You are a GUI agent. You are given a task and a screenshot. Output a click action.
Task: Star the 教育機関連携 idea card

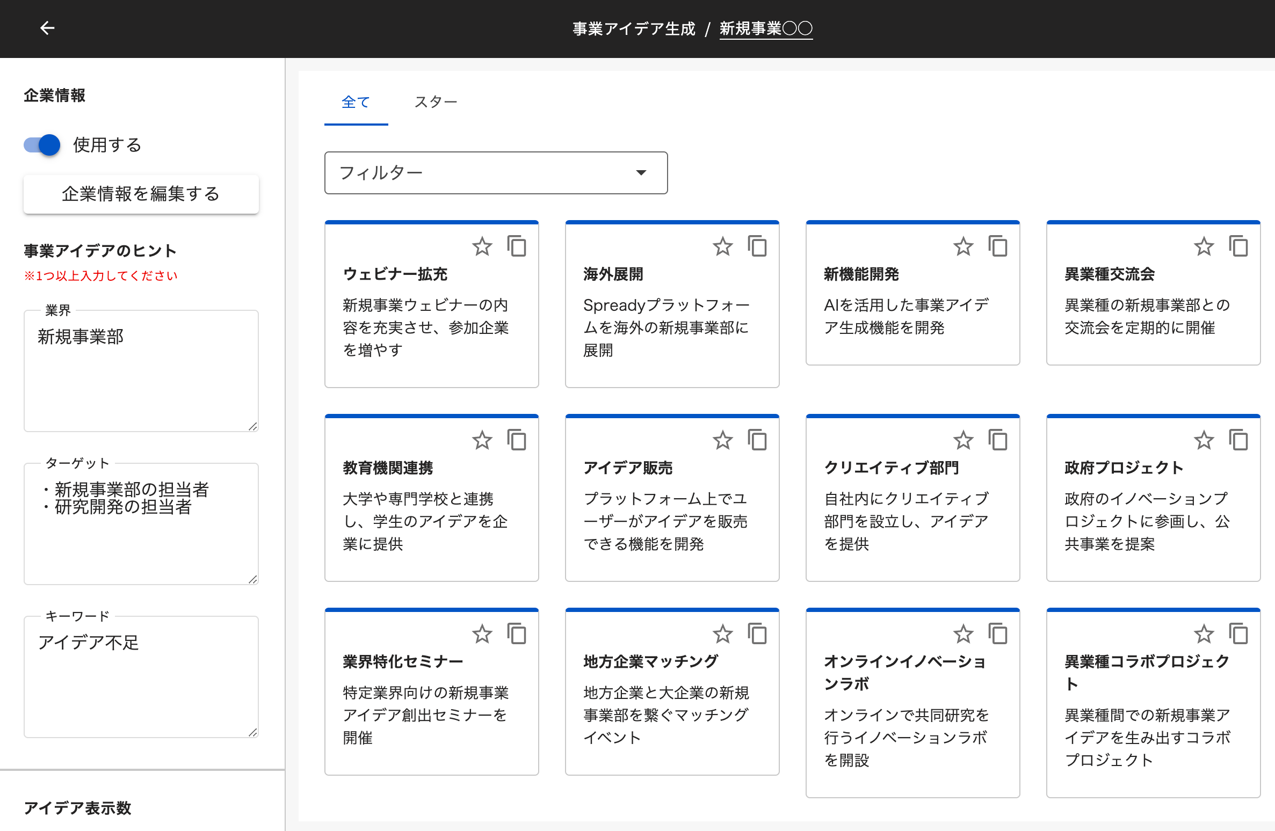point(482,441)
